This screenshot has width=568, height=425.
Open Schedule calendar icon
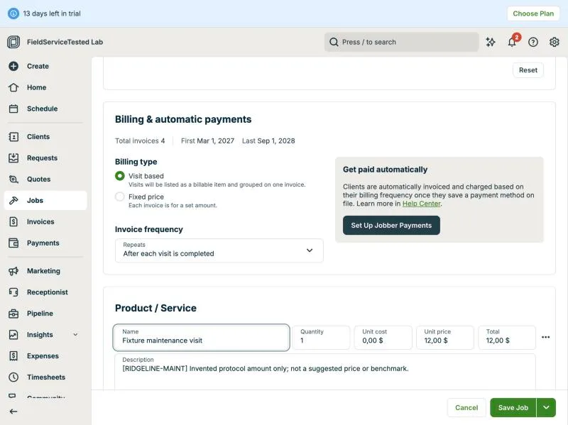click(x=13, y=109)
